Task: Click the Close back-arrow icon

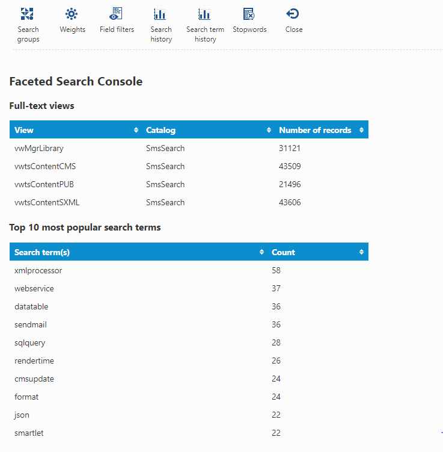Action: point(293,14)
